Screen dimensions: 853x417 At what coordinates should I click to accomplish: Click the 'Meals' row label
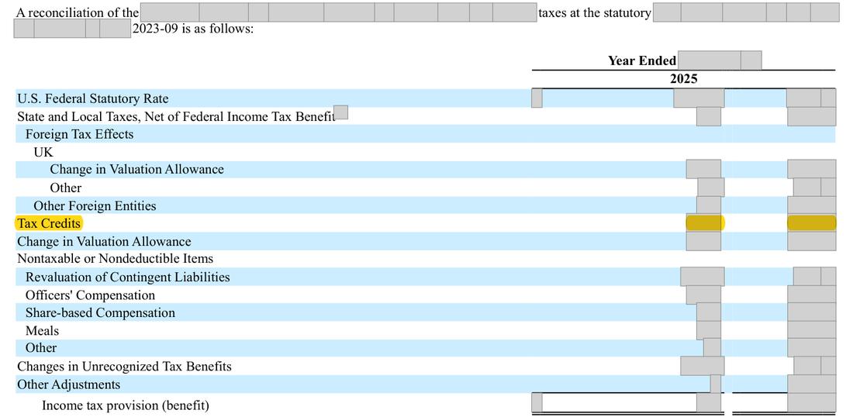pos(42,330)
